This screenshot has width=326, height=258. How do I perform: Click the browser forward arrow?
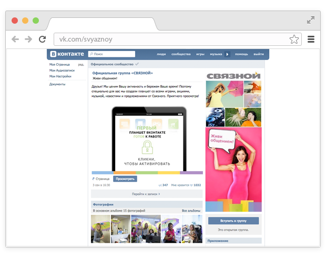pos(28,39)
